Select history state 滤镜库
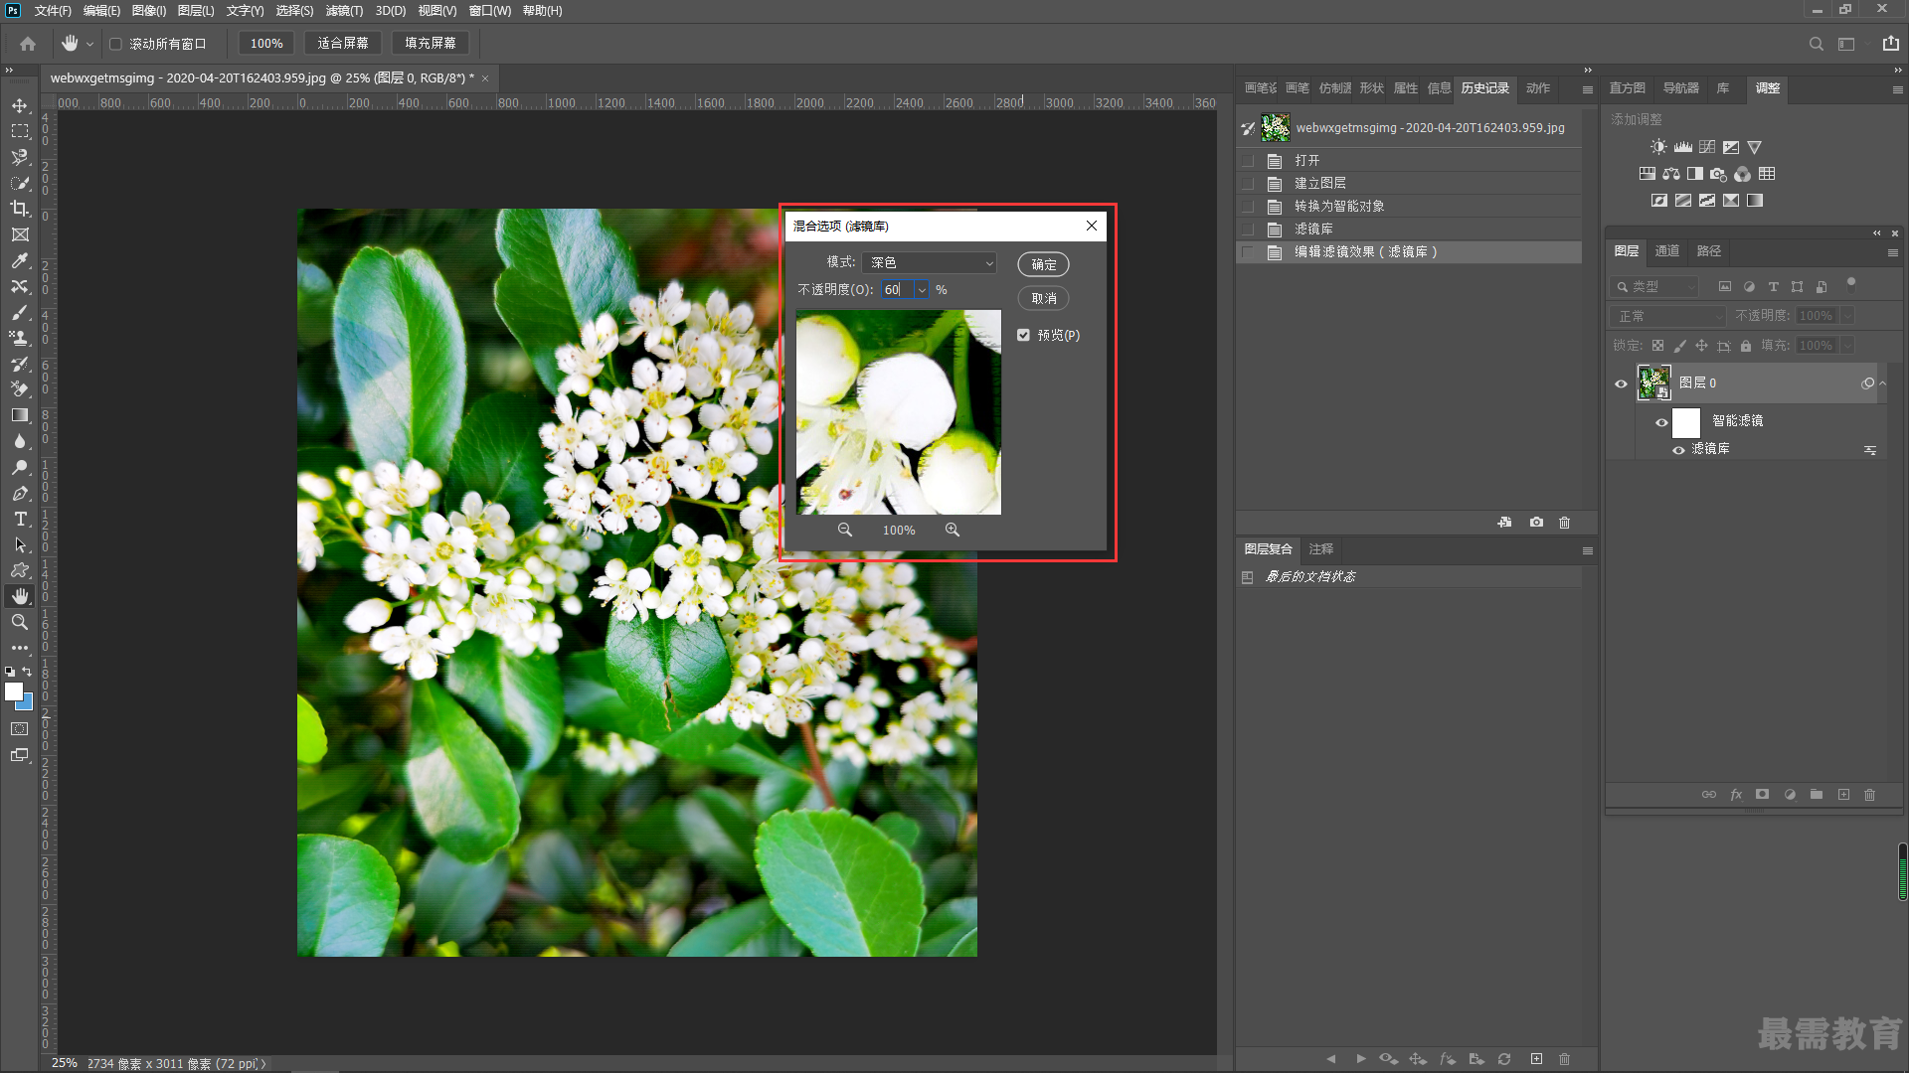 (x=1409, y=229)
